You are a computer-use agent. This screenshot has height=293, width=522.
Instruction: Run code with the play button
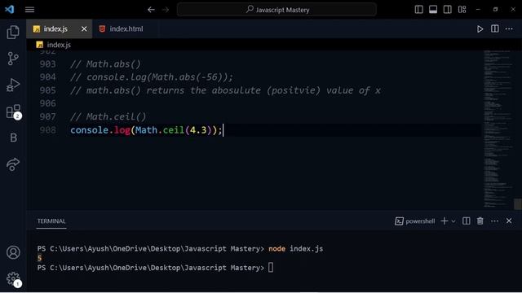[480, 29]
